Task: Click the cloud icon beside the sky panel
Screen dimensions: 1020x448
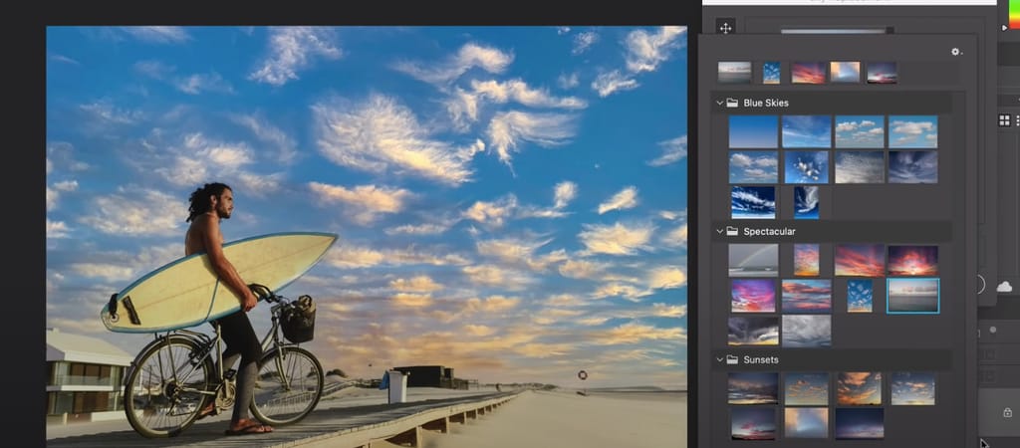Action: tap(1003, 286)
